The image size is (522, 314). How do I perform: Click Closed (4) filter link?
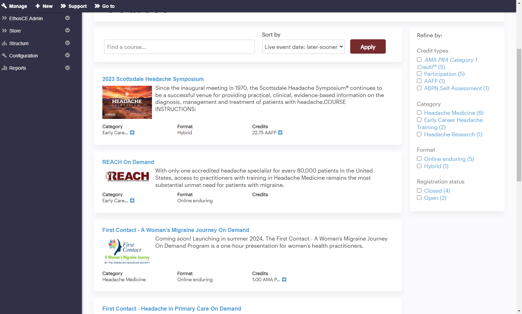click(x=437, y=191)
